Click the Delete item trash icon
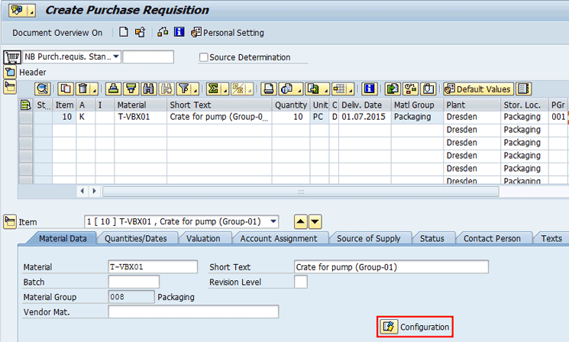569x342 pixels. [x=83, y=89]
